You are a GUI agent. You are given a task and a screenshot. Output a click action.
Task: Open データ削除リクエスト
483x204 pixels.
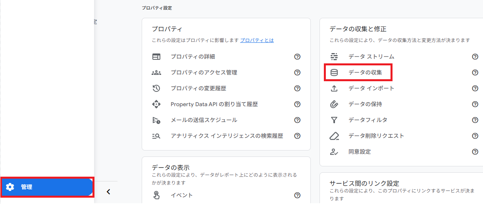point(376,136)
